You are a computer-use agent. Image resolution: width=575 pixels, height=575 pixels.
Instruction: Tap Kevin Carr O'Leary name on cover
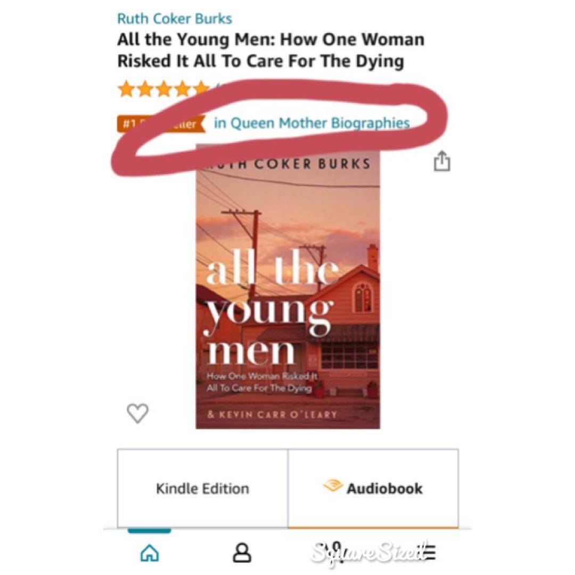(272, 414)
